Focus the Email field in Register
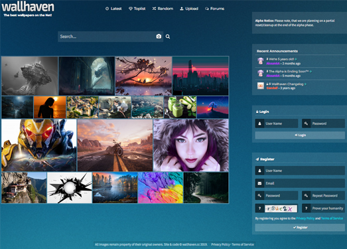The width and height of the screenshot is (347, 249). click(300, 183)
